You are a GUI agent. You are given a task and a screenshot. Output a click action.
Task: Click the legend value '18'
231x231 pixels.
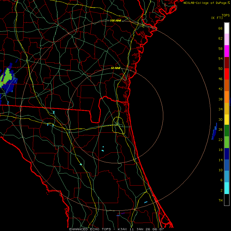pyautogui.click(x=220, y=150)
